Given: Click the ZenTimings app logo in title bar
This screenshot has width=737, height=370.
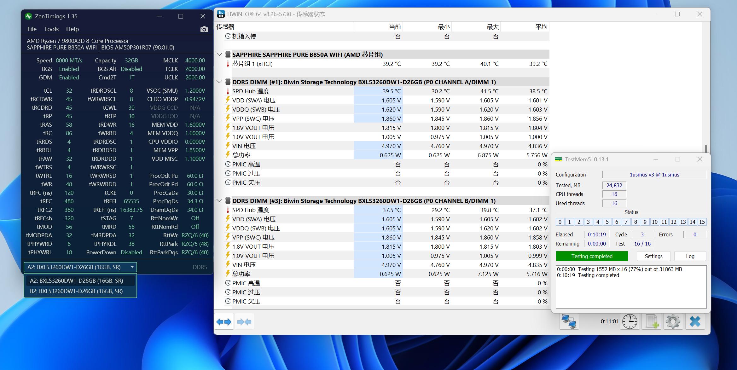Looking at the screenshot, I should (x=29, y=16).
